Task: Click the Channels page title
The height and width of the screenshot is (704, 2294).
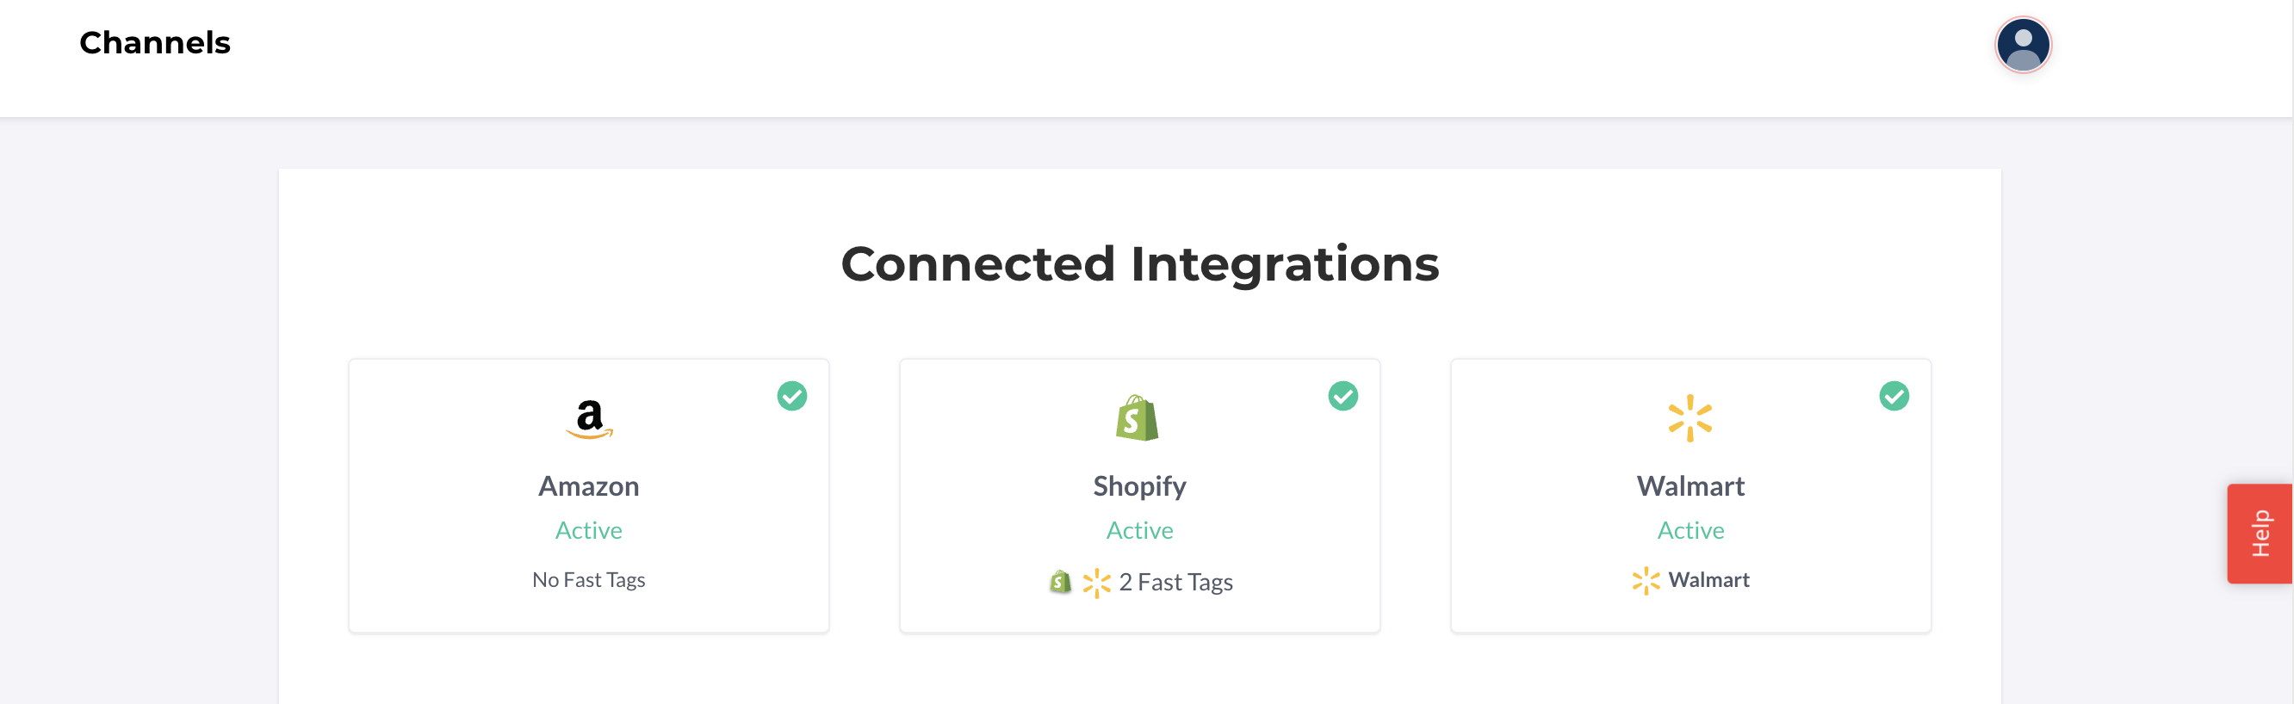Action: tap(155, 43)
